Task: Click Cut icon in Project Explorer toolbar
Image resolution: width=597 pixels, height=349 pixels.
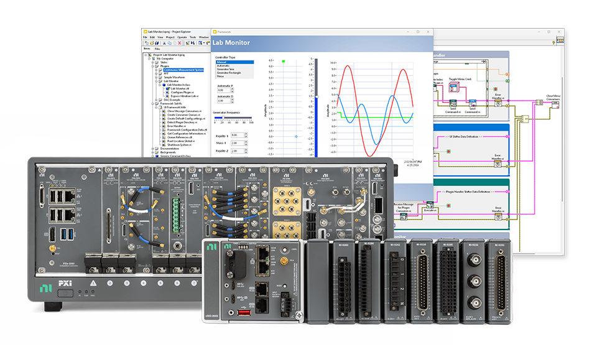Action: click(164, 43)
